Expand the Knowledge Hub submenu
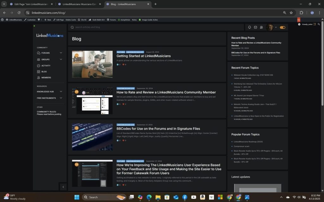 click(x=61, y=92)
